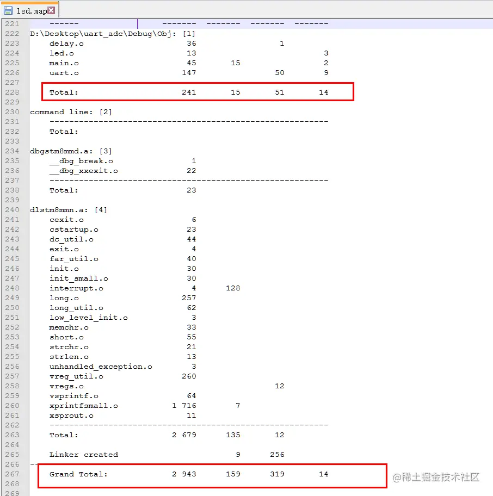Click the value 319 in Grand Total row
This screenshot has height=496, width=493.
[277, 474]
